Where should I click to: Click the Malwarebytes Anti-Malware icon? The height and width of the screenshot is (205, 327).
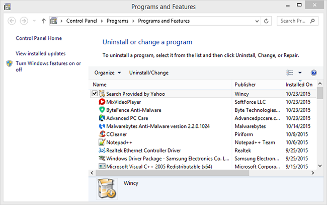pos(102,126)
